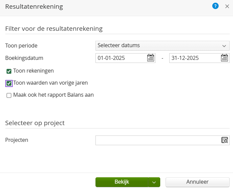Viewport: 233px width, 188px height.
Task: Uncheck the Toon rekeningen checkbox
Action: pos(9,71)
